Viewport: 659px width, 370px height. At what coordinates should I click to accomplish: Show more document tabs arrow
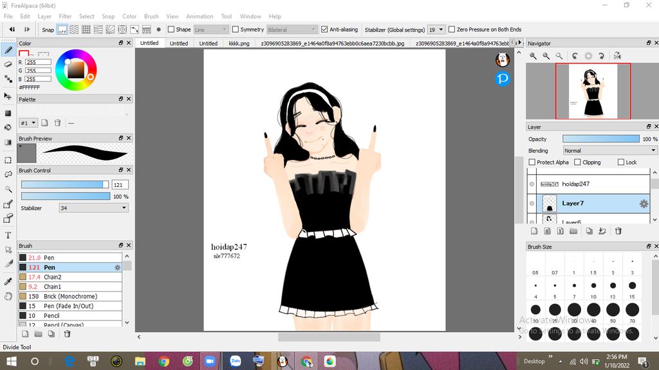coord(520,43)
